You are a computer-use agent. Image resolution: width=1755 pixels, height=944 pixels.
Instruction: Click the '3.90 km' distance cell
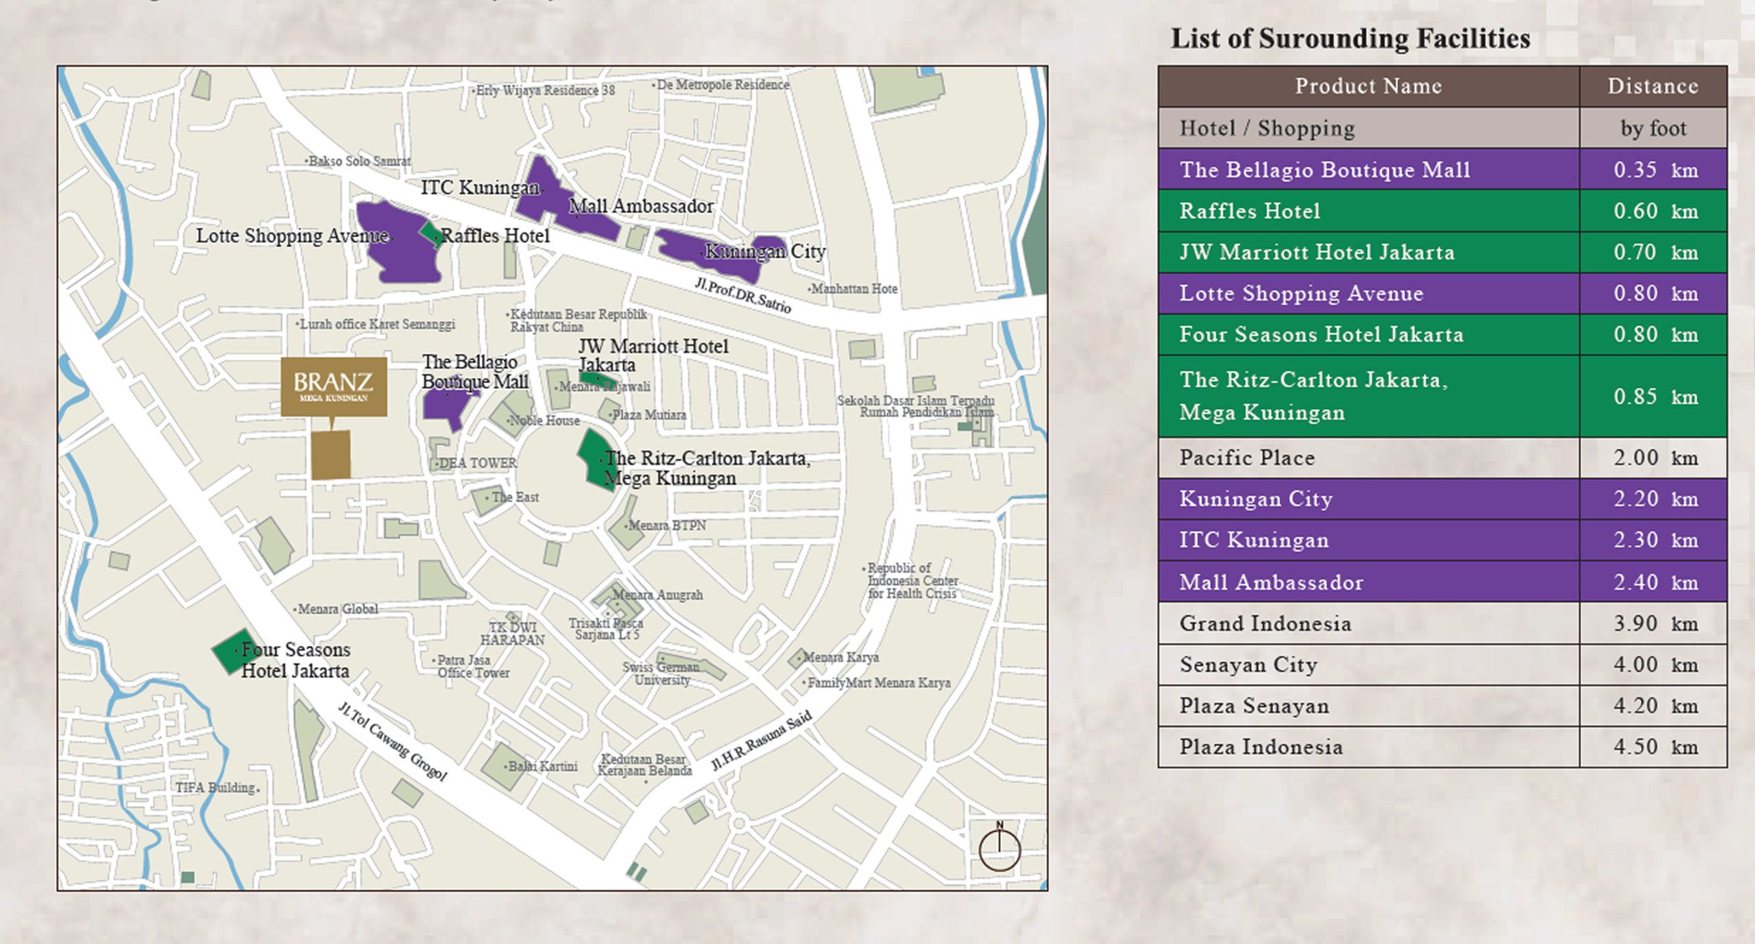coord(1654,623)
